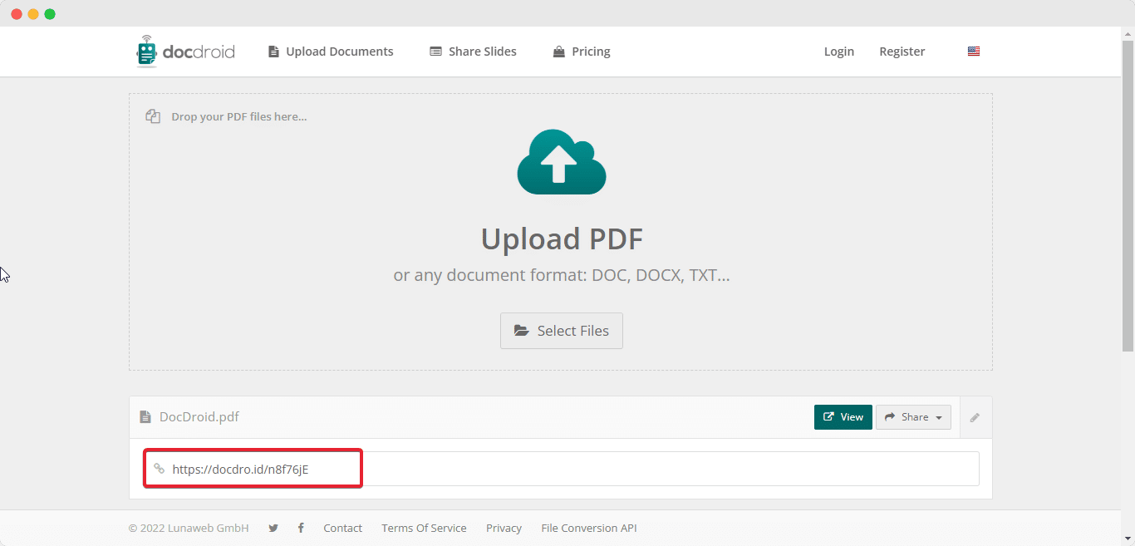Click the Register link
The height and width of the screenshot is (546, 1135).
(x=902, y=51)
